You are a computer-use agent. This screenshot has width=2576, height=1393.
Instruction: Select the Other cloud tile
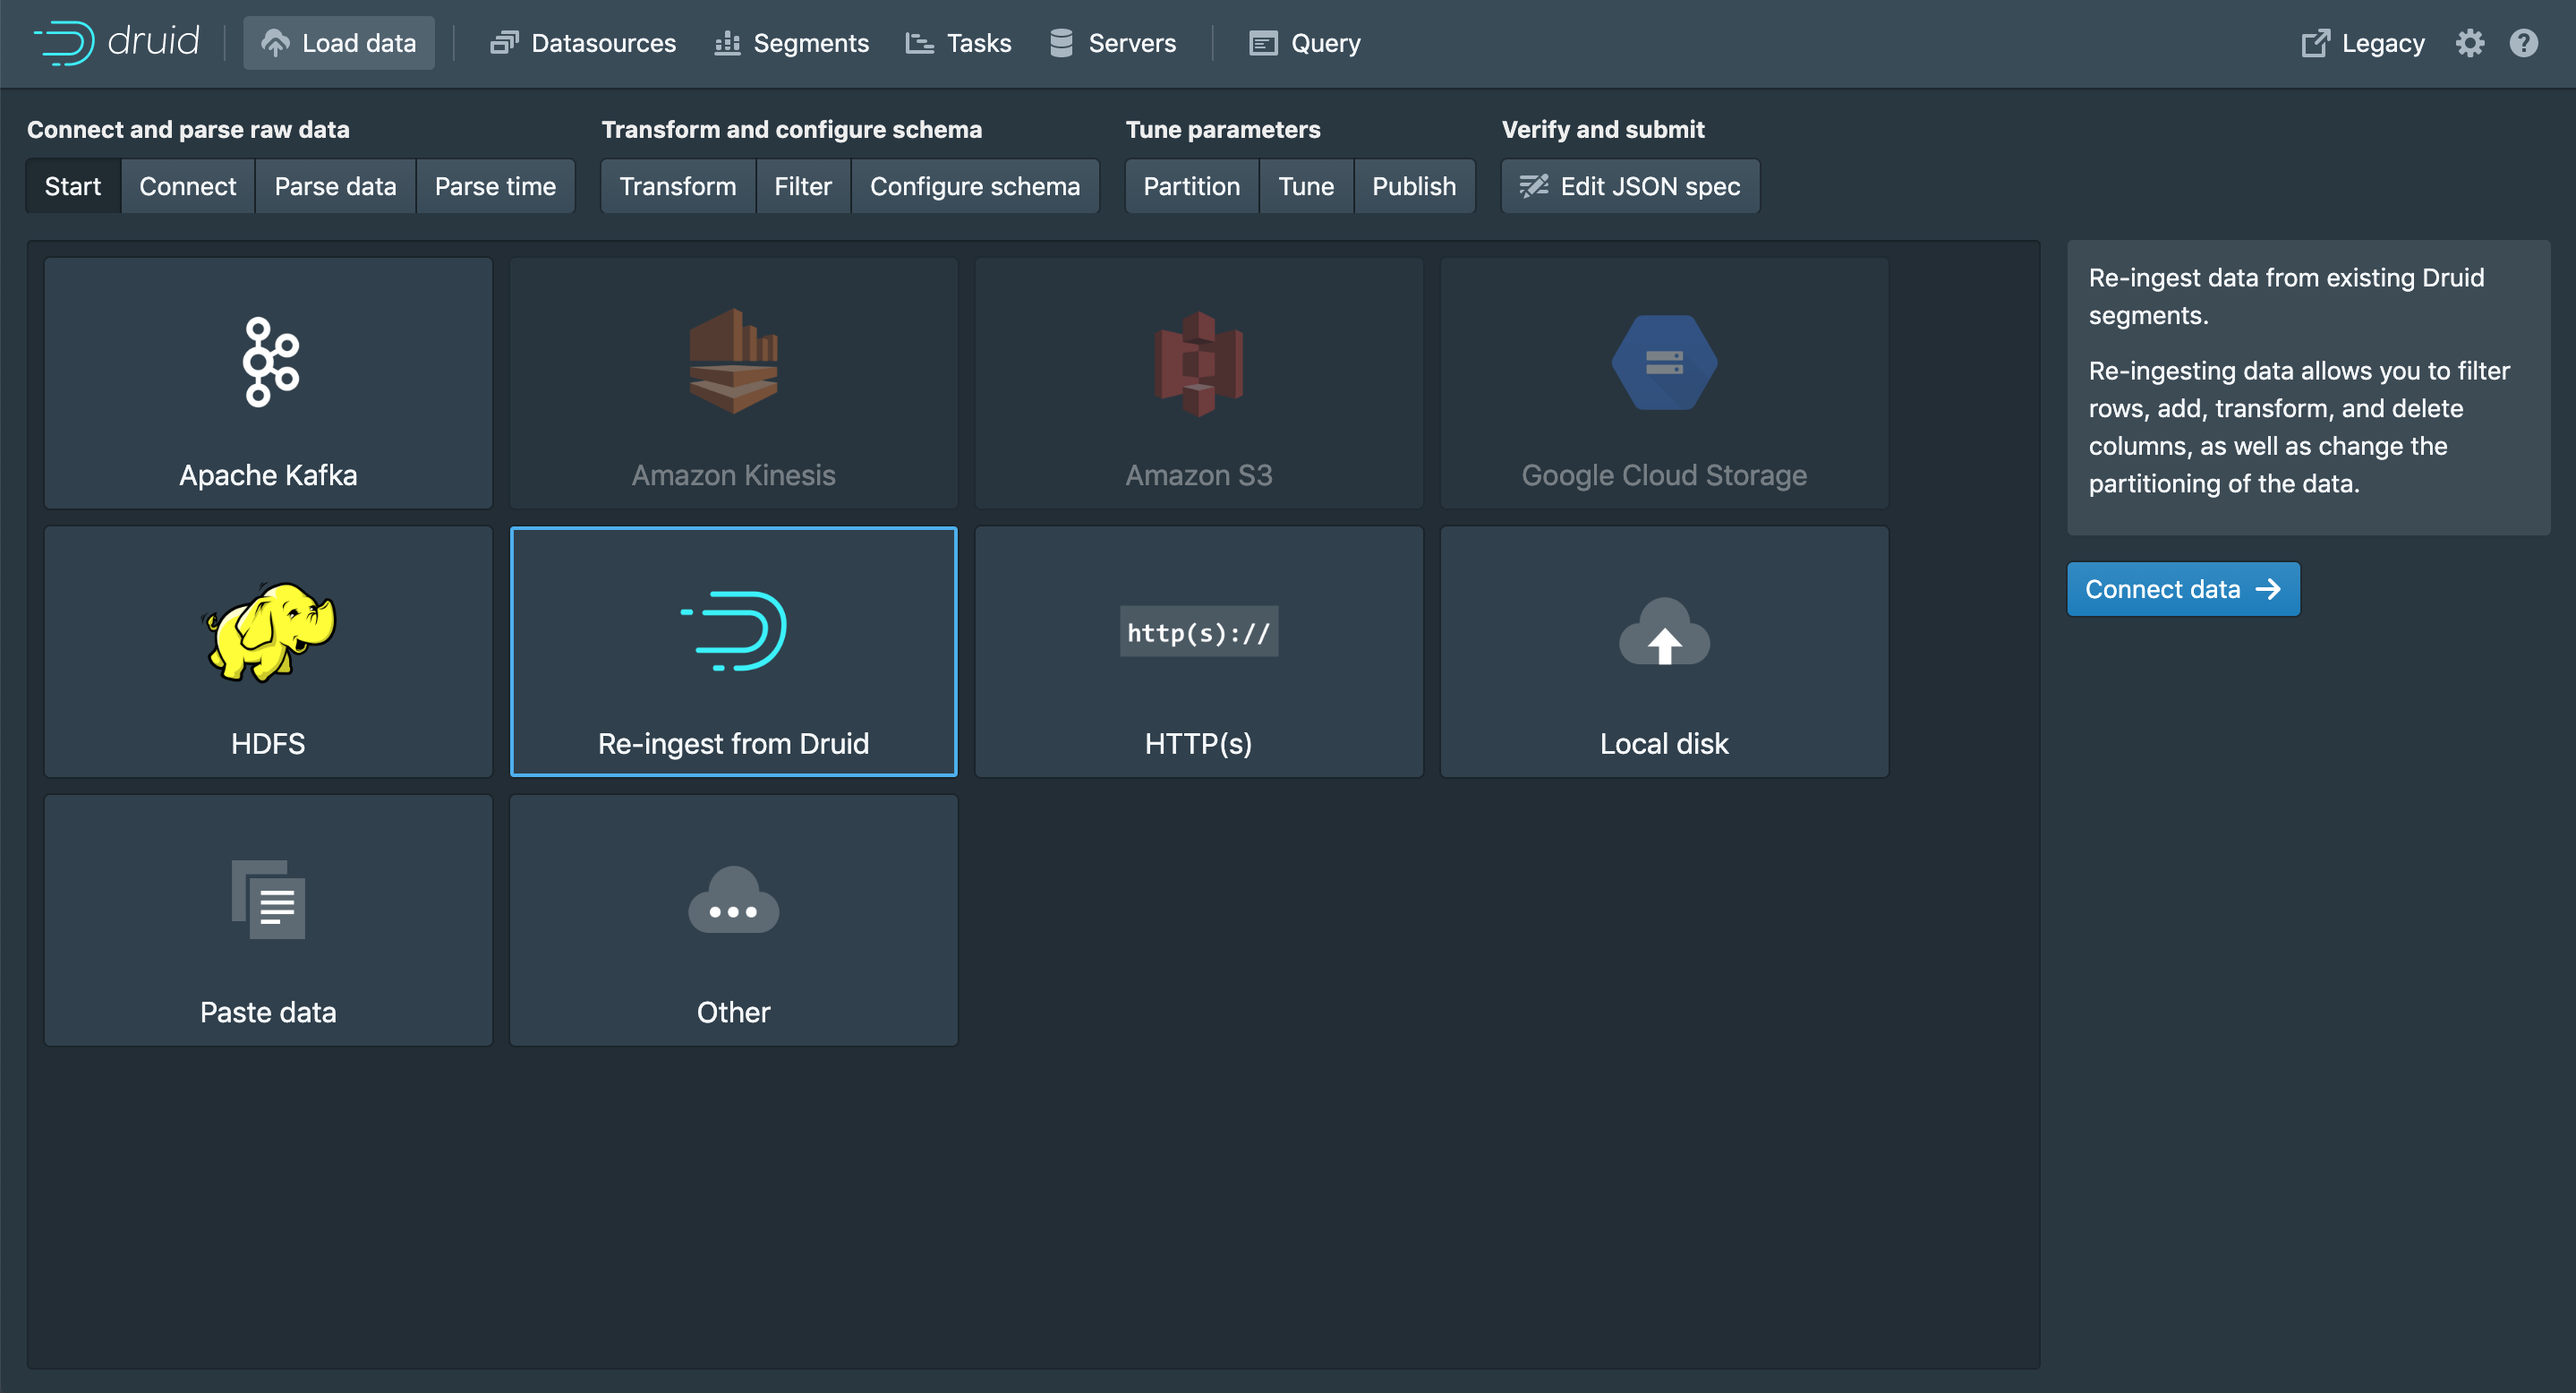coord(733,920)
